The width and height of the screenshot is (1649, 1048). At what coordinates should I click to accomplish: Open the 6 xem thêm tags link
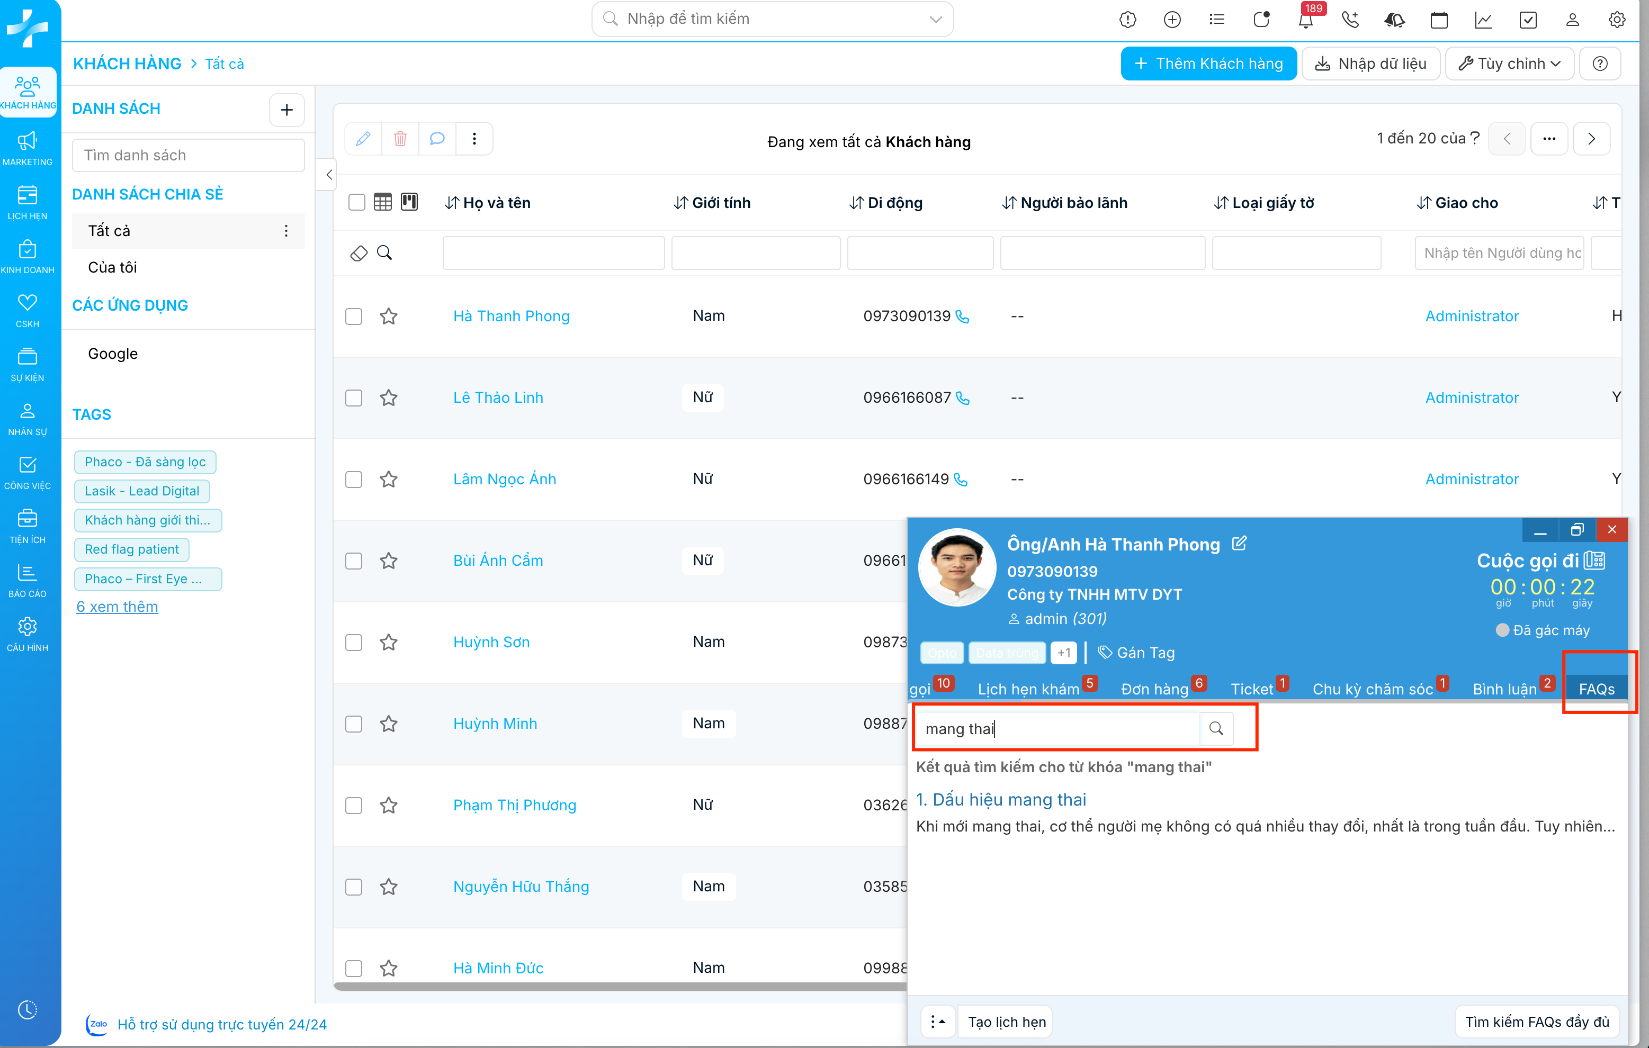[117, 607]
